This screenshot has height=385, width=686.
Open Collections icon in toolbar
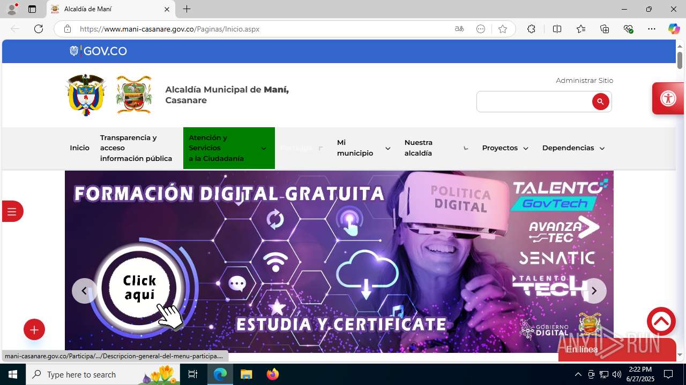[x=605, y=29]
